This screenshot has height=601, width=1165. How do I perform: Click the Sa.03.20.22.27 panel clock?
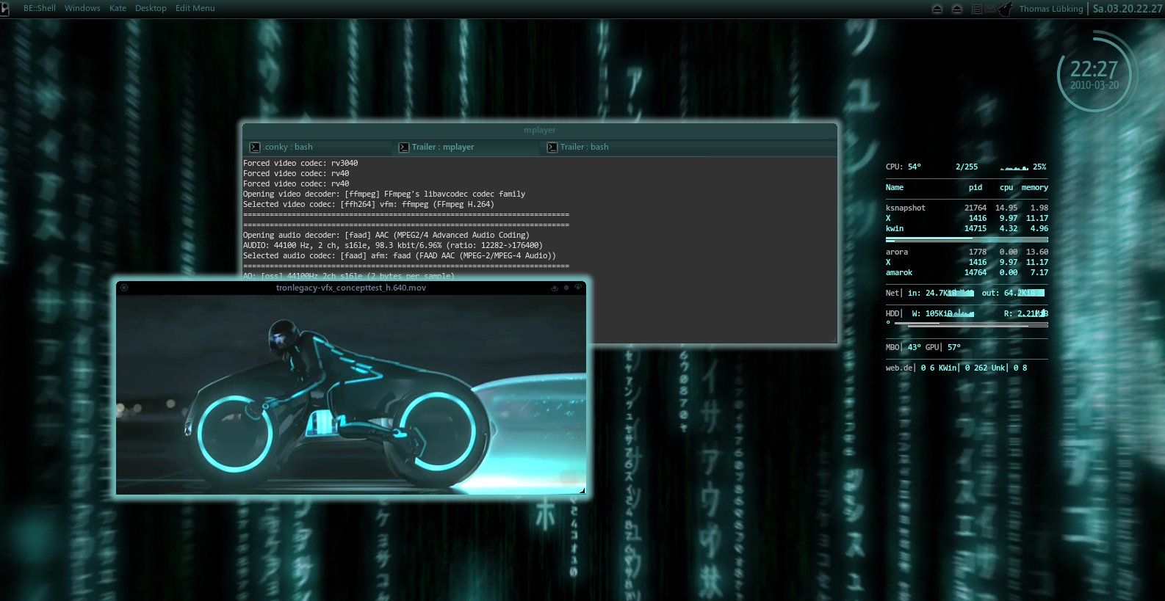1128,9
